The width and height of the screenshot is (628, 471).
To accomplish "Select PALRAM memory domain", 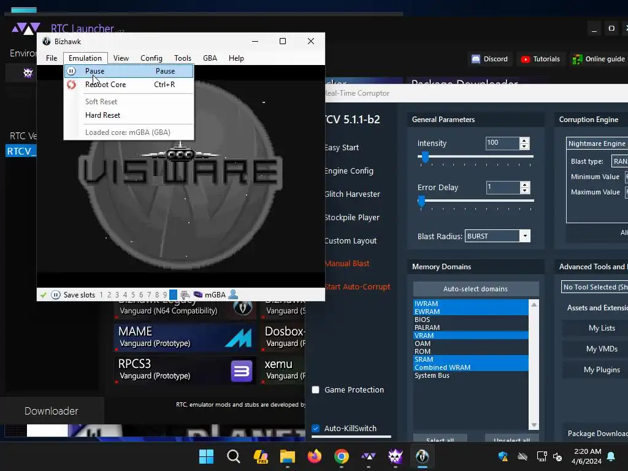I will [x=470, y=327].
